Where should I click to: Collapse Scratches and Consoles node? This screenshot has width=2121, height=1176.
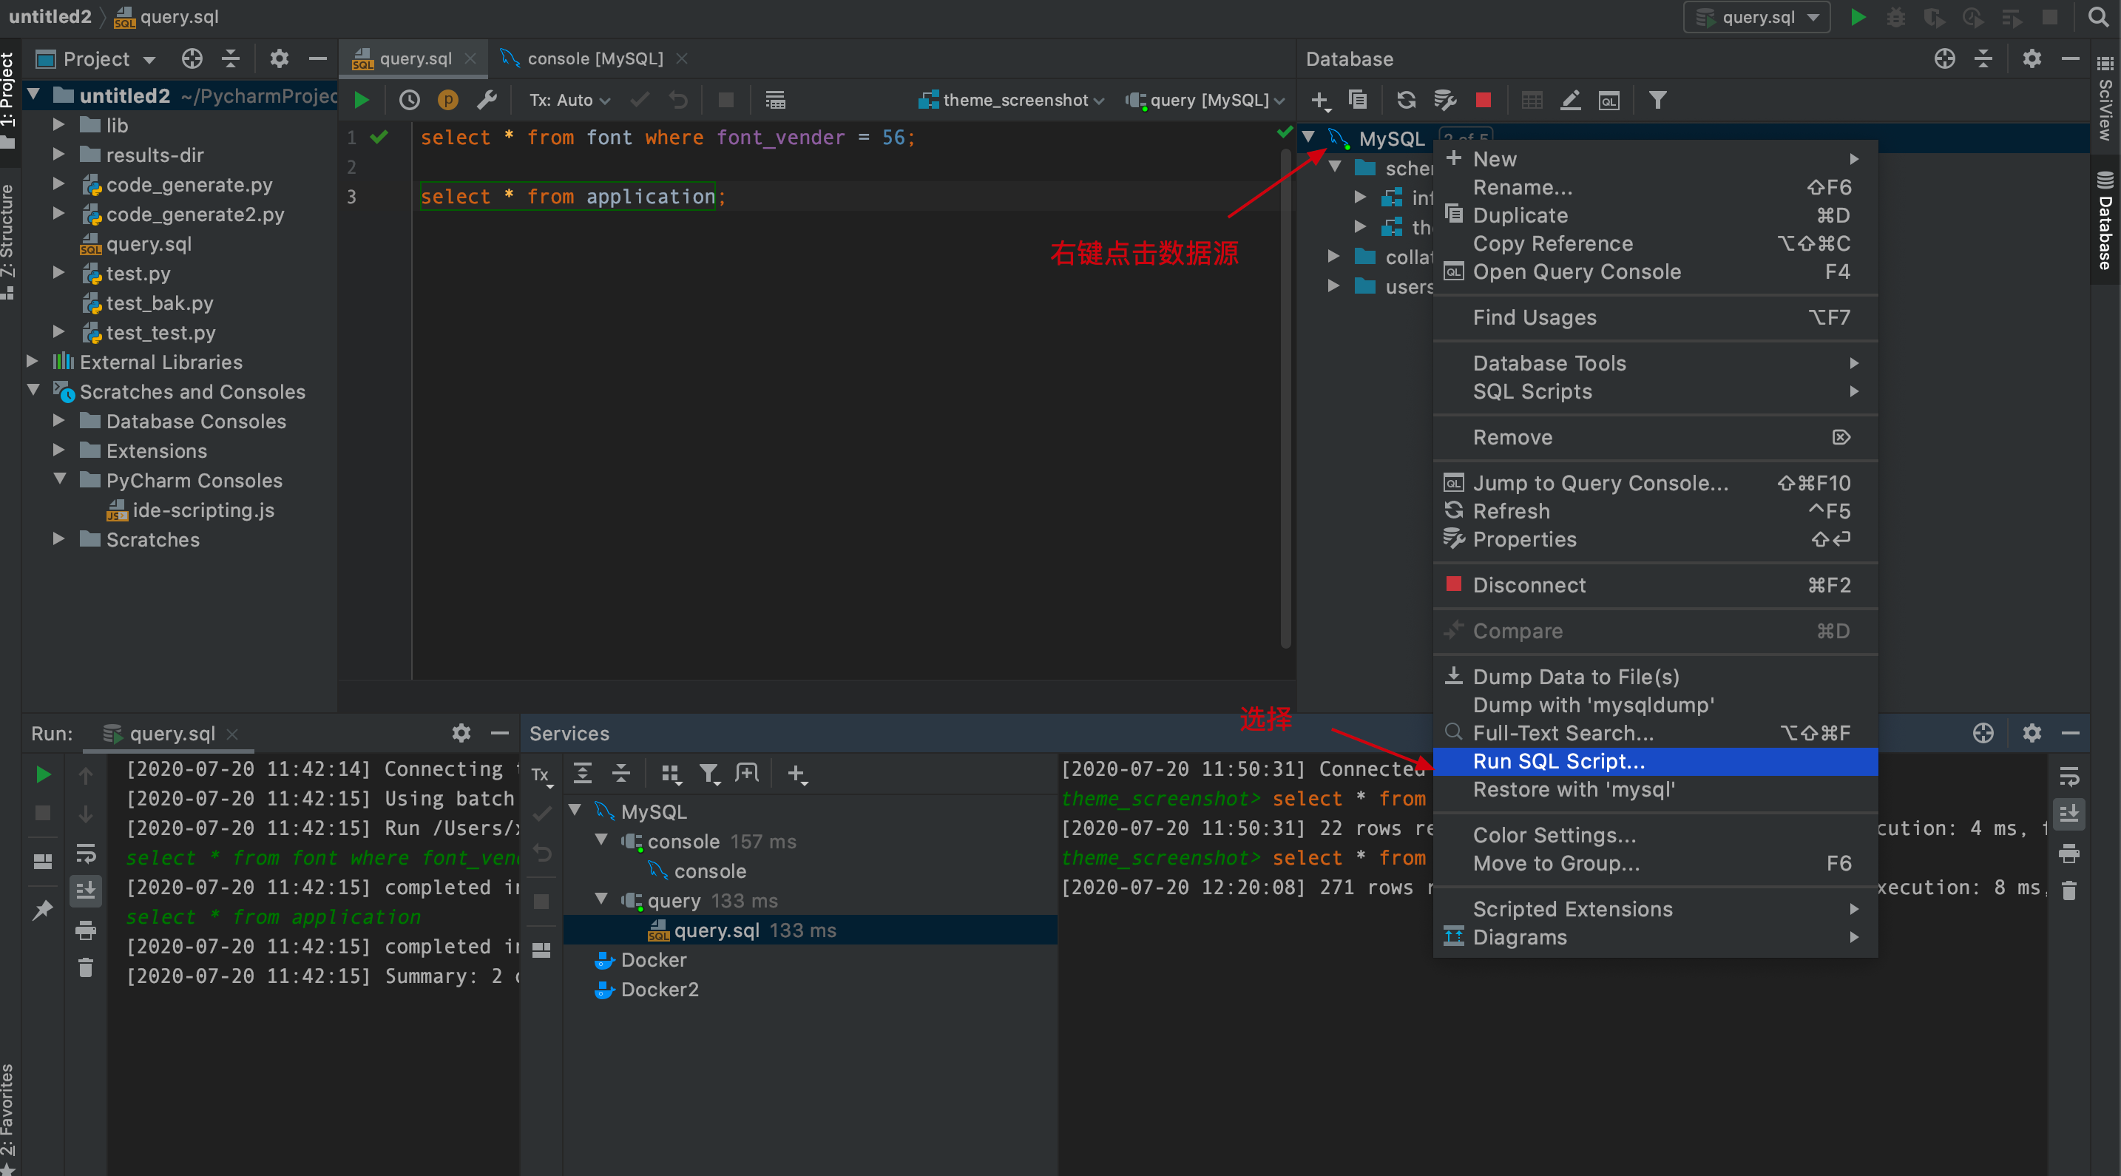[34, 391]
